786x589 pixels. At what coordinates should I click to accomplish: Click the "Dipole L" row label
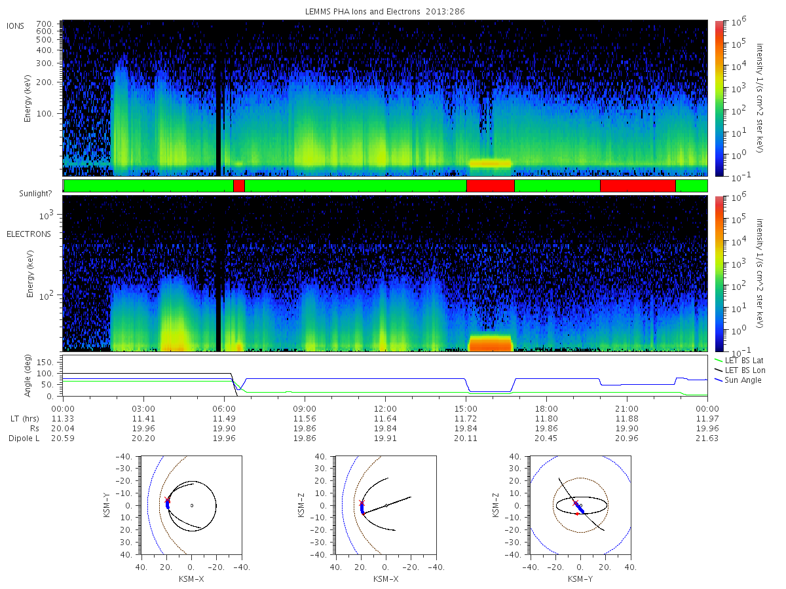(x=24, y=438)
